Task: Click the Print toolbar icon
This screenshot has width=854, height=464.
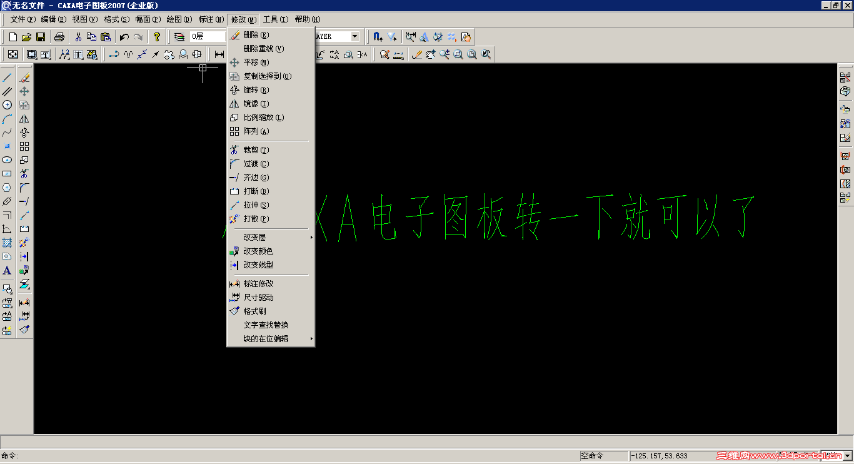Action: [x=59, y=37]
